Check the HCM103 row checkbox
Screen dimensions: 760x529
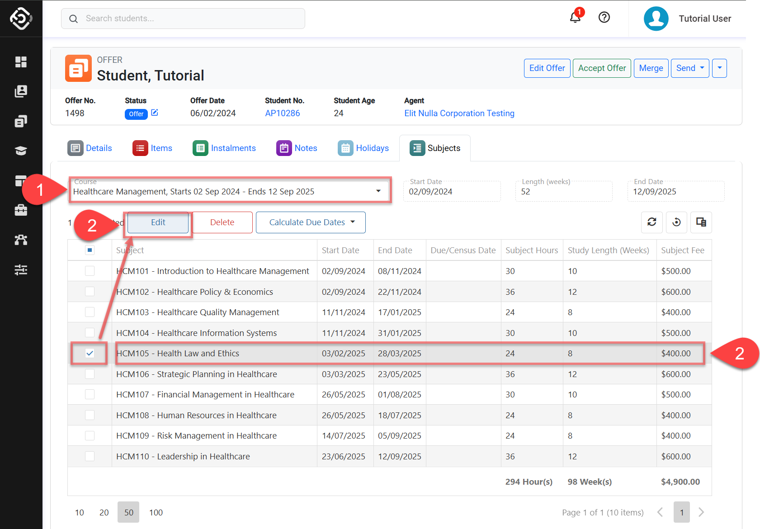pos(90,312)
